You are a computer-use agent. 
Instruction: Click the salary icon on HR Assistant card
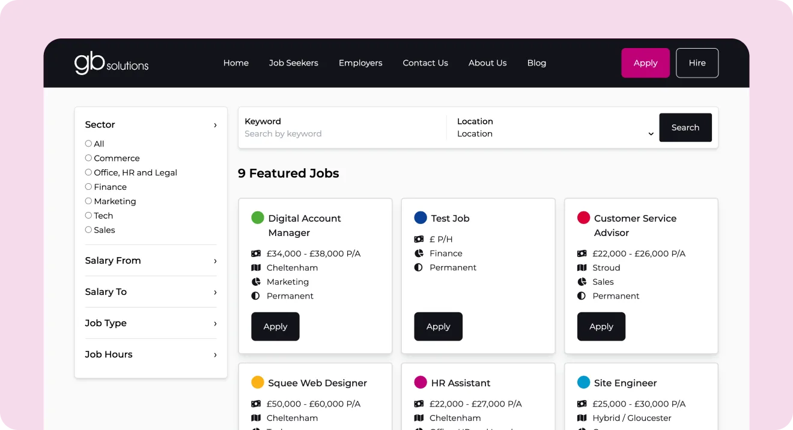click(x=418, y=404)
